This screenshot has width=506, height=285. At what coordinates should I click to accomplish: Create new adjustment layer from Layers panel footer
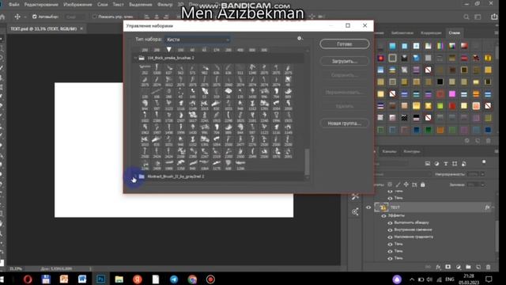point(459,267)
